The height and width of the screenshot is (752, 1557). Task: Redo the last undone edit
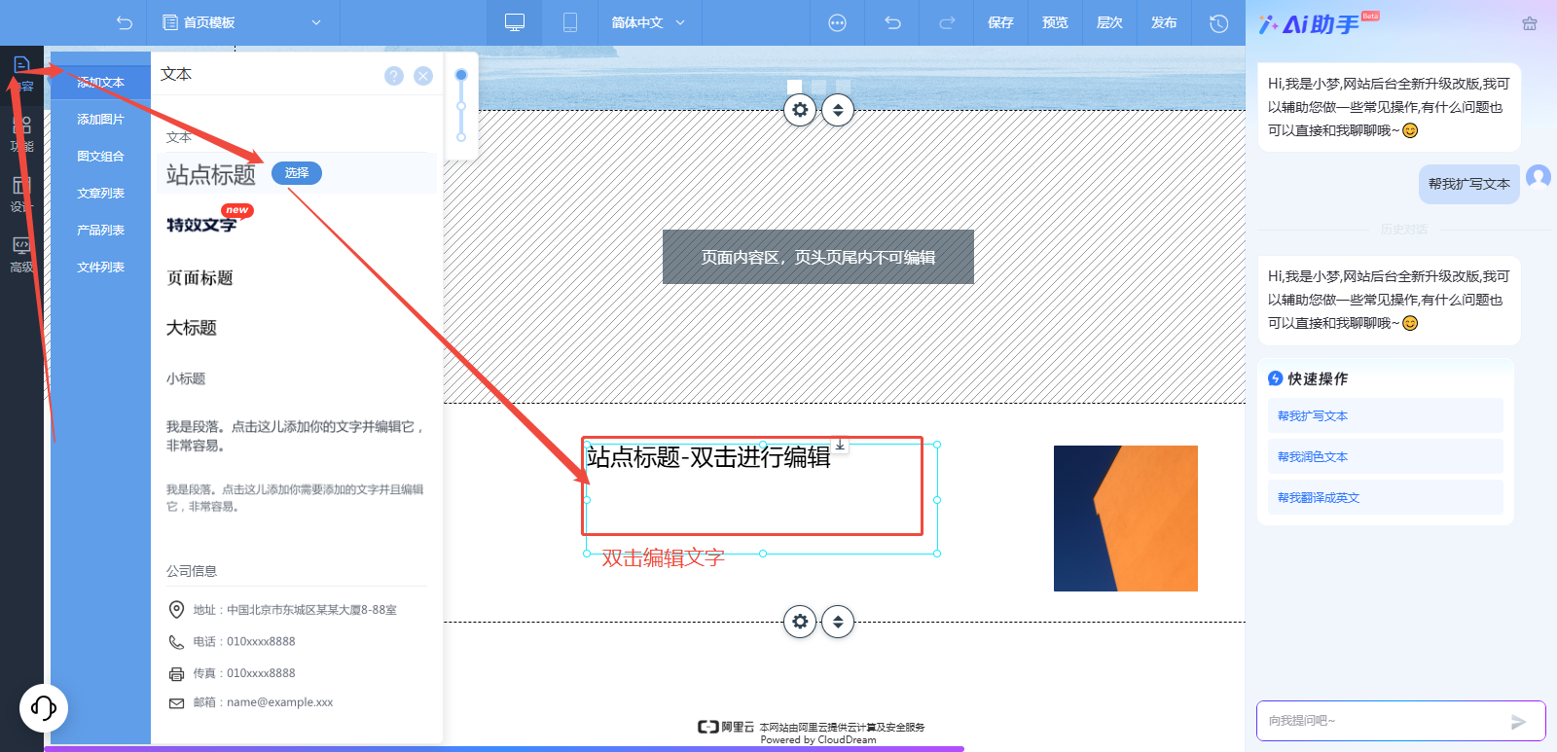click(x=947, y=22)
